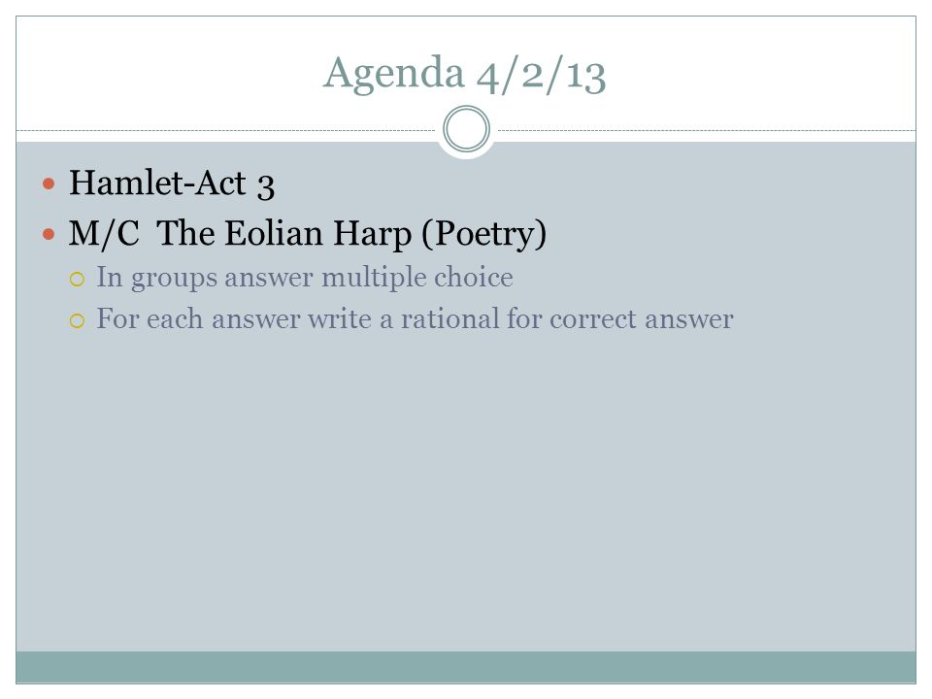The height and width of the screenshot is (699, 932).
Task: Click the orange bullet beside Hamlet-Act 3
Action: pyautogui.click(x=50, y=183)
